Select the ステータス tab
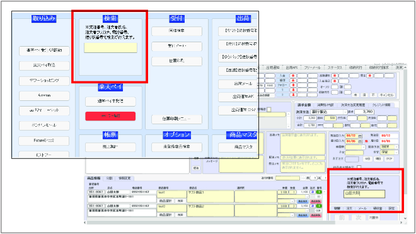 click(335, 67)
